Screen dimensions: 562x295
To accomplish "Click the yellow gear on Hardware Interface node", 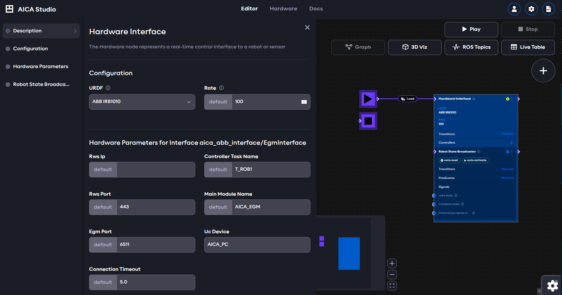I will coord(507,99).
